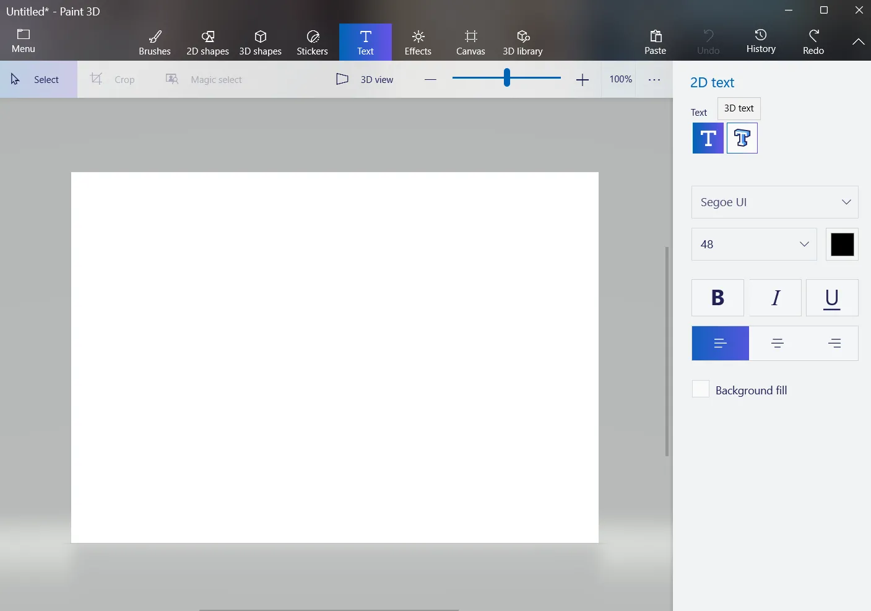Open the Menu
Screen dimensions: 871x611
[x=23, y=41]
